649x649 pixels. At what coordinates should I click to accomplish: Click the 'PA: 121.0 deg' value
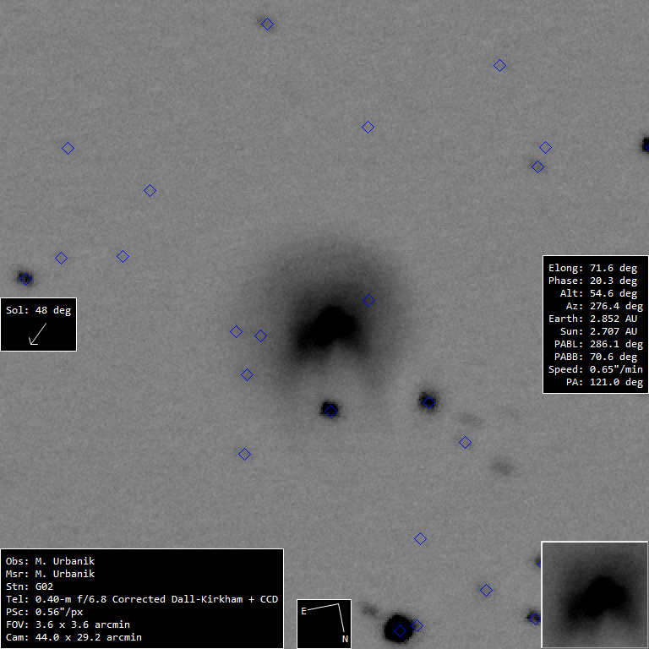pos(604,382)
